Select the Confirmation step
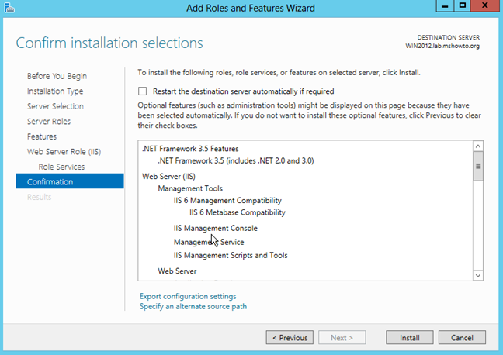 pyautogui.click(x=70, y=181)
